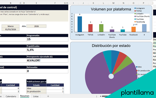The image size is (156, 98).
Task: Click the Facebook axis label
Action: coord(134,35)
